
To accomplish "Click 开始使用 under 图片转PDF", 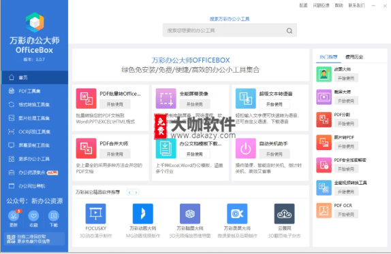I will pos(346,146).
